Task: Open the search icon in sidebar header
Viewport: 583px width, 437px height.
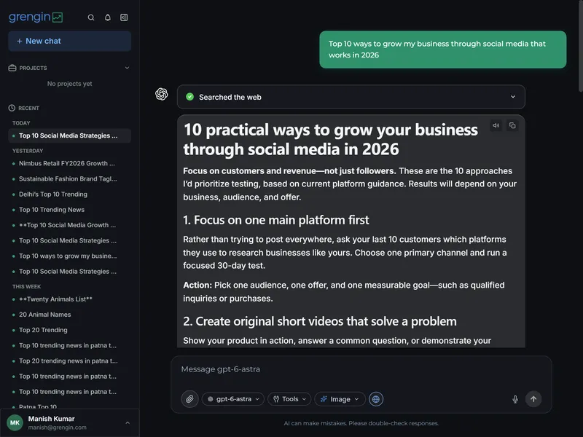Action: [90, 17]
